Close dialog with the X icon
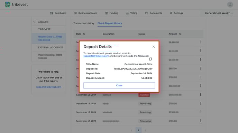This screenshot has width=238, height=133. [x=154, y=47]
